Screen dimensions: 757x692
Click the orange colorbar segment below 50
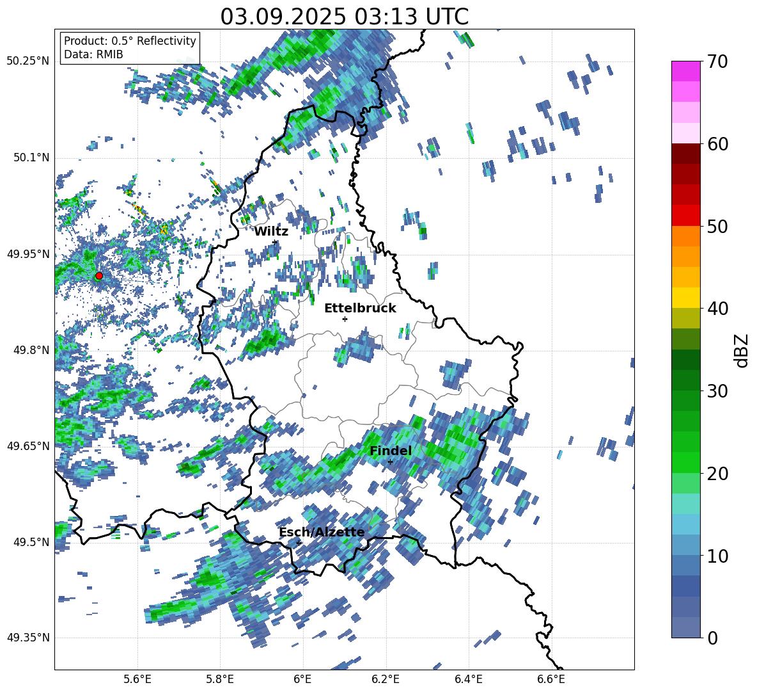[x=685, y=236]
